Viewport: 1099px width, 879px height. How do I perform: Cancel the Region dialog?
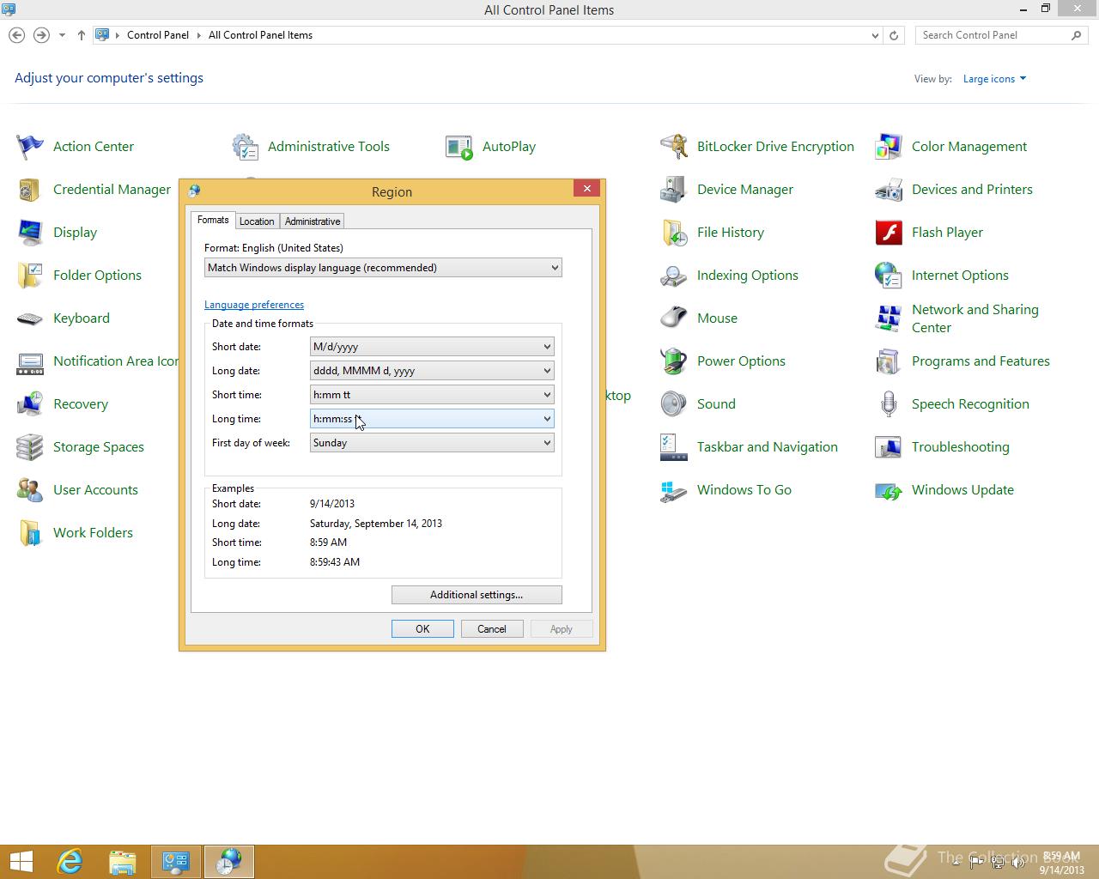pyautogui.click(x=492, y=629)
